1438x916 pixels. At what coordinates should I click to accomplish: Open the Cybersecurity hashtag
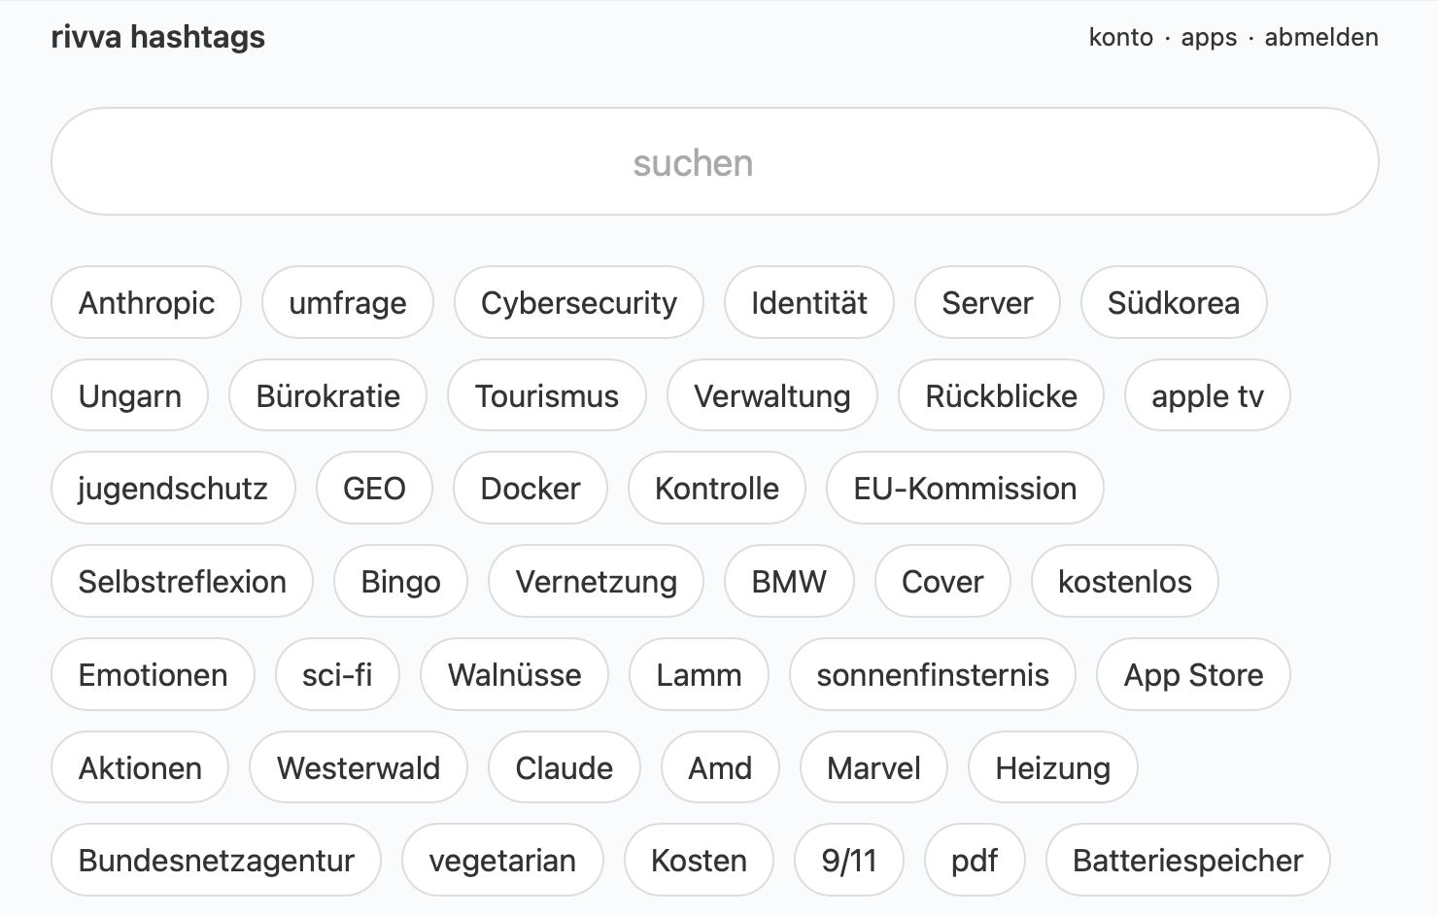pos(579,302)
